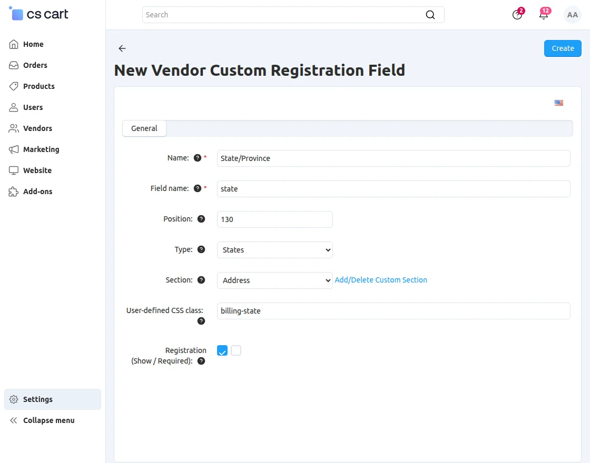Click the US flag language icon
Image resolution: width=590 pixels, height=463 pixels.
point(559,103)
